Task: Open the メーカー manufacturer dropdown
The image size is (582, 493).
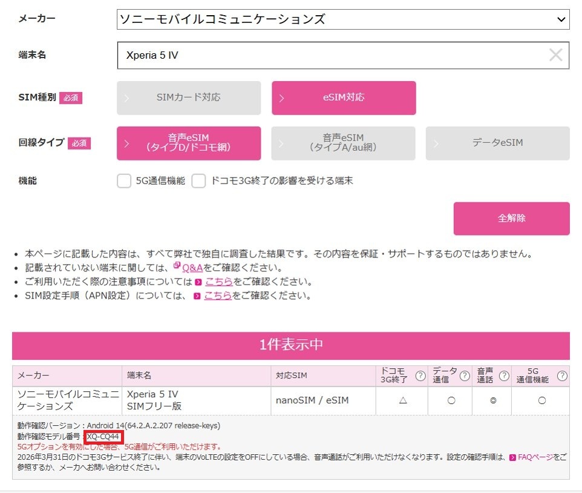Action: (342, 19)
